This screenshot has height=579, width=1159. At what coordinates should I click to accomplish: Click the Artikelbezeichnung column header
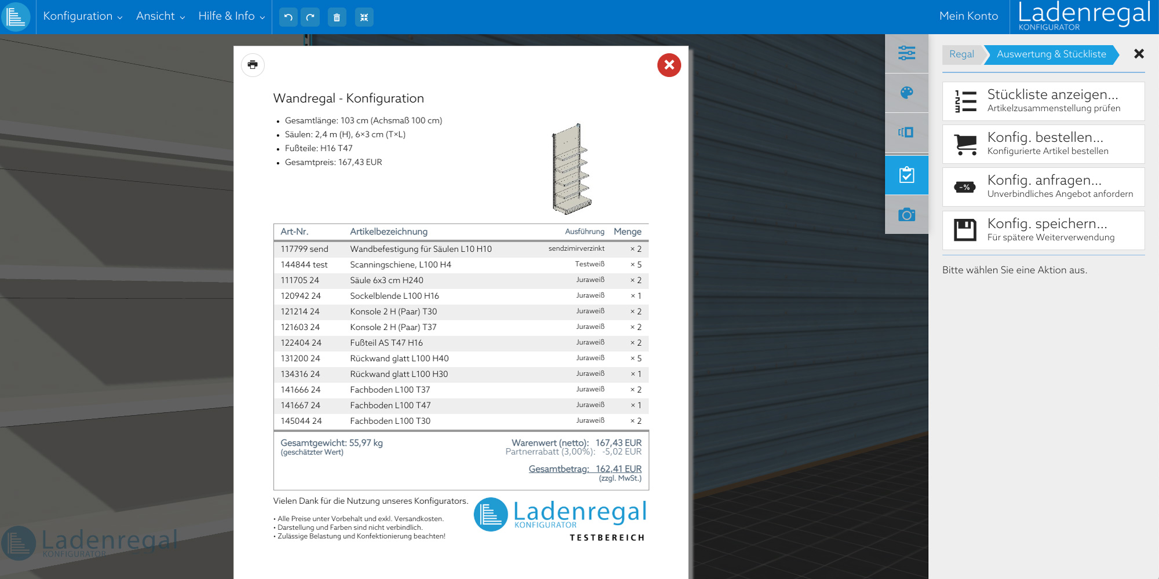click(389, 232)
